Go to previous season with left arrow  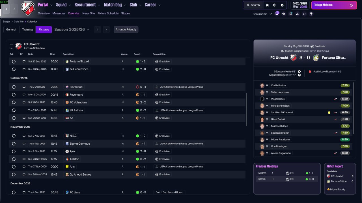point(97,30)
